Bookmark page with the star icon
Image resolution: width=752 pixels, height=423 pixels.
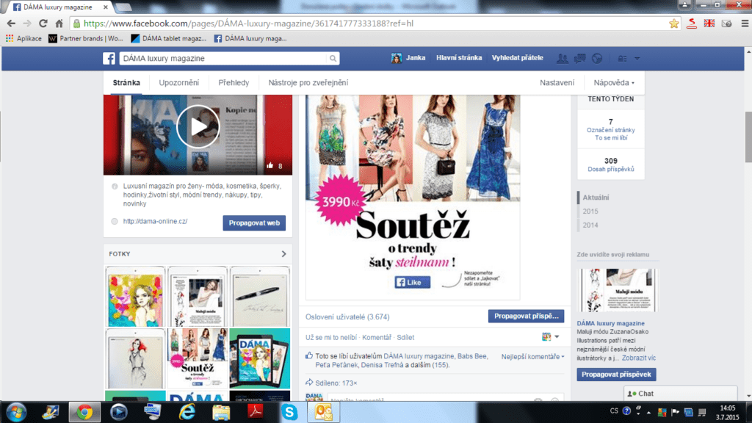[673, 23]
